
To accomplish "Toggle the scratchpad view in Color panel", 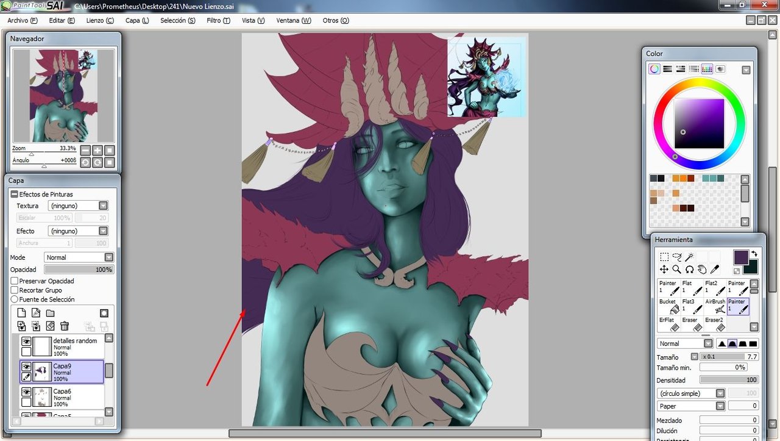I will click(720, 69).
